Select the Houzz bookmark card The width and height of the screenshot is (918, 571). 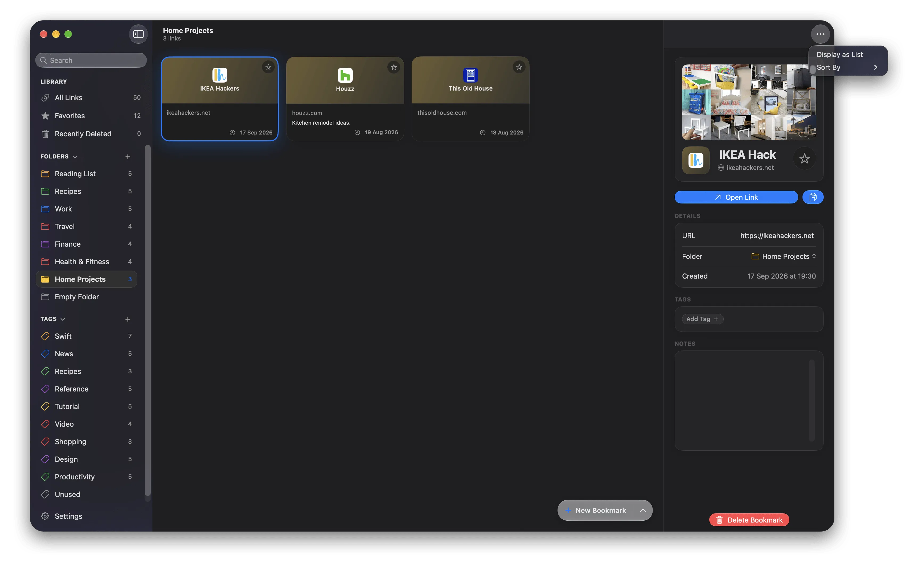(x=345, y=99)
